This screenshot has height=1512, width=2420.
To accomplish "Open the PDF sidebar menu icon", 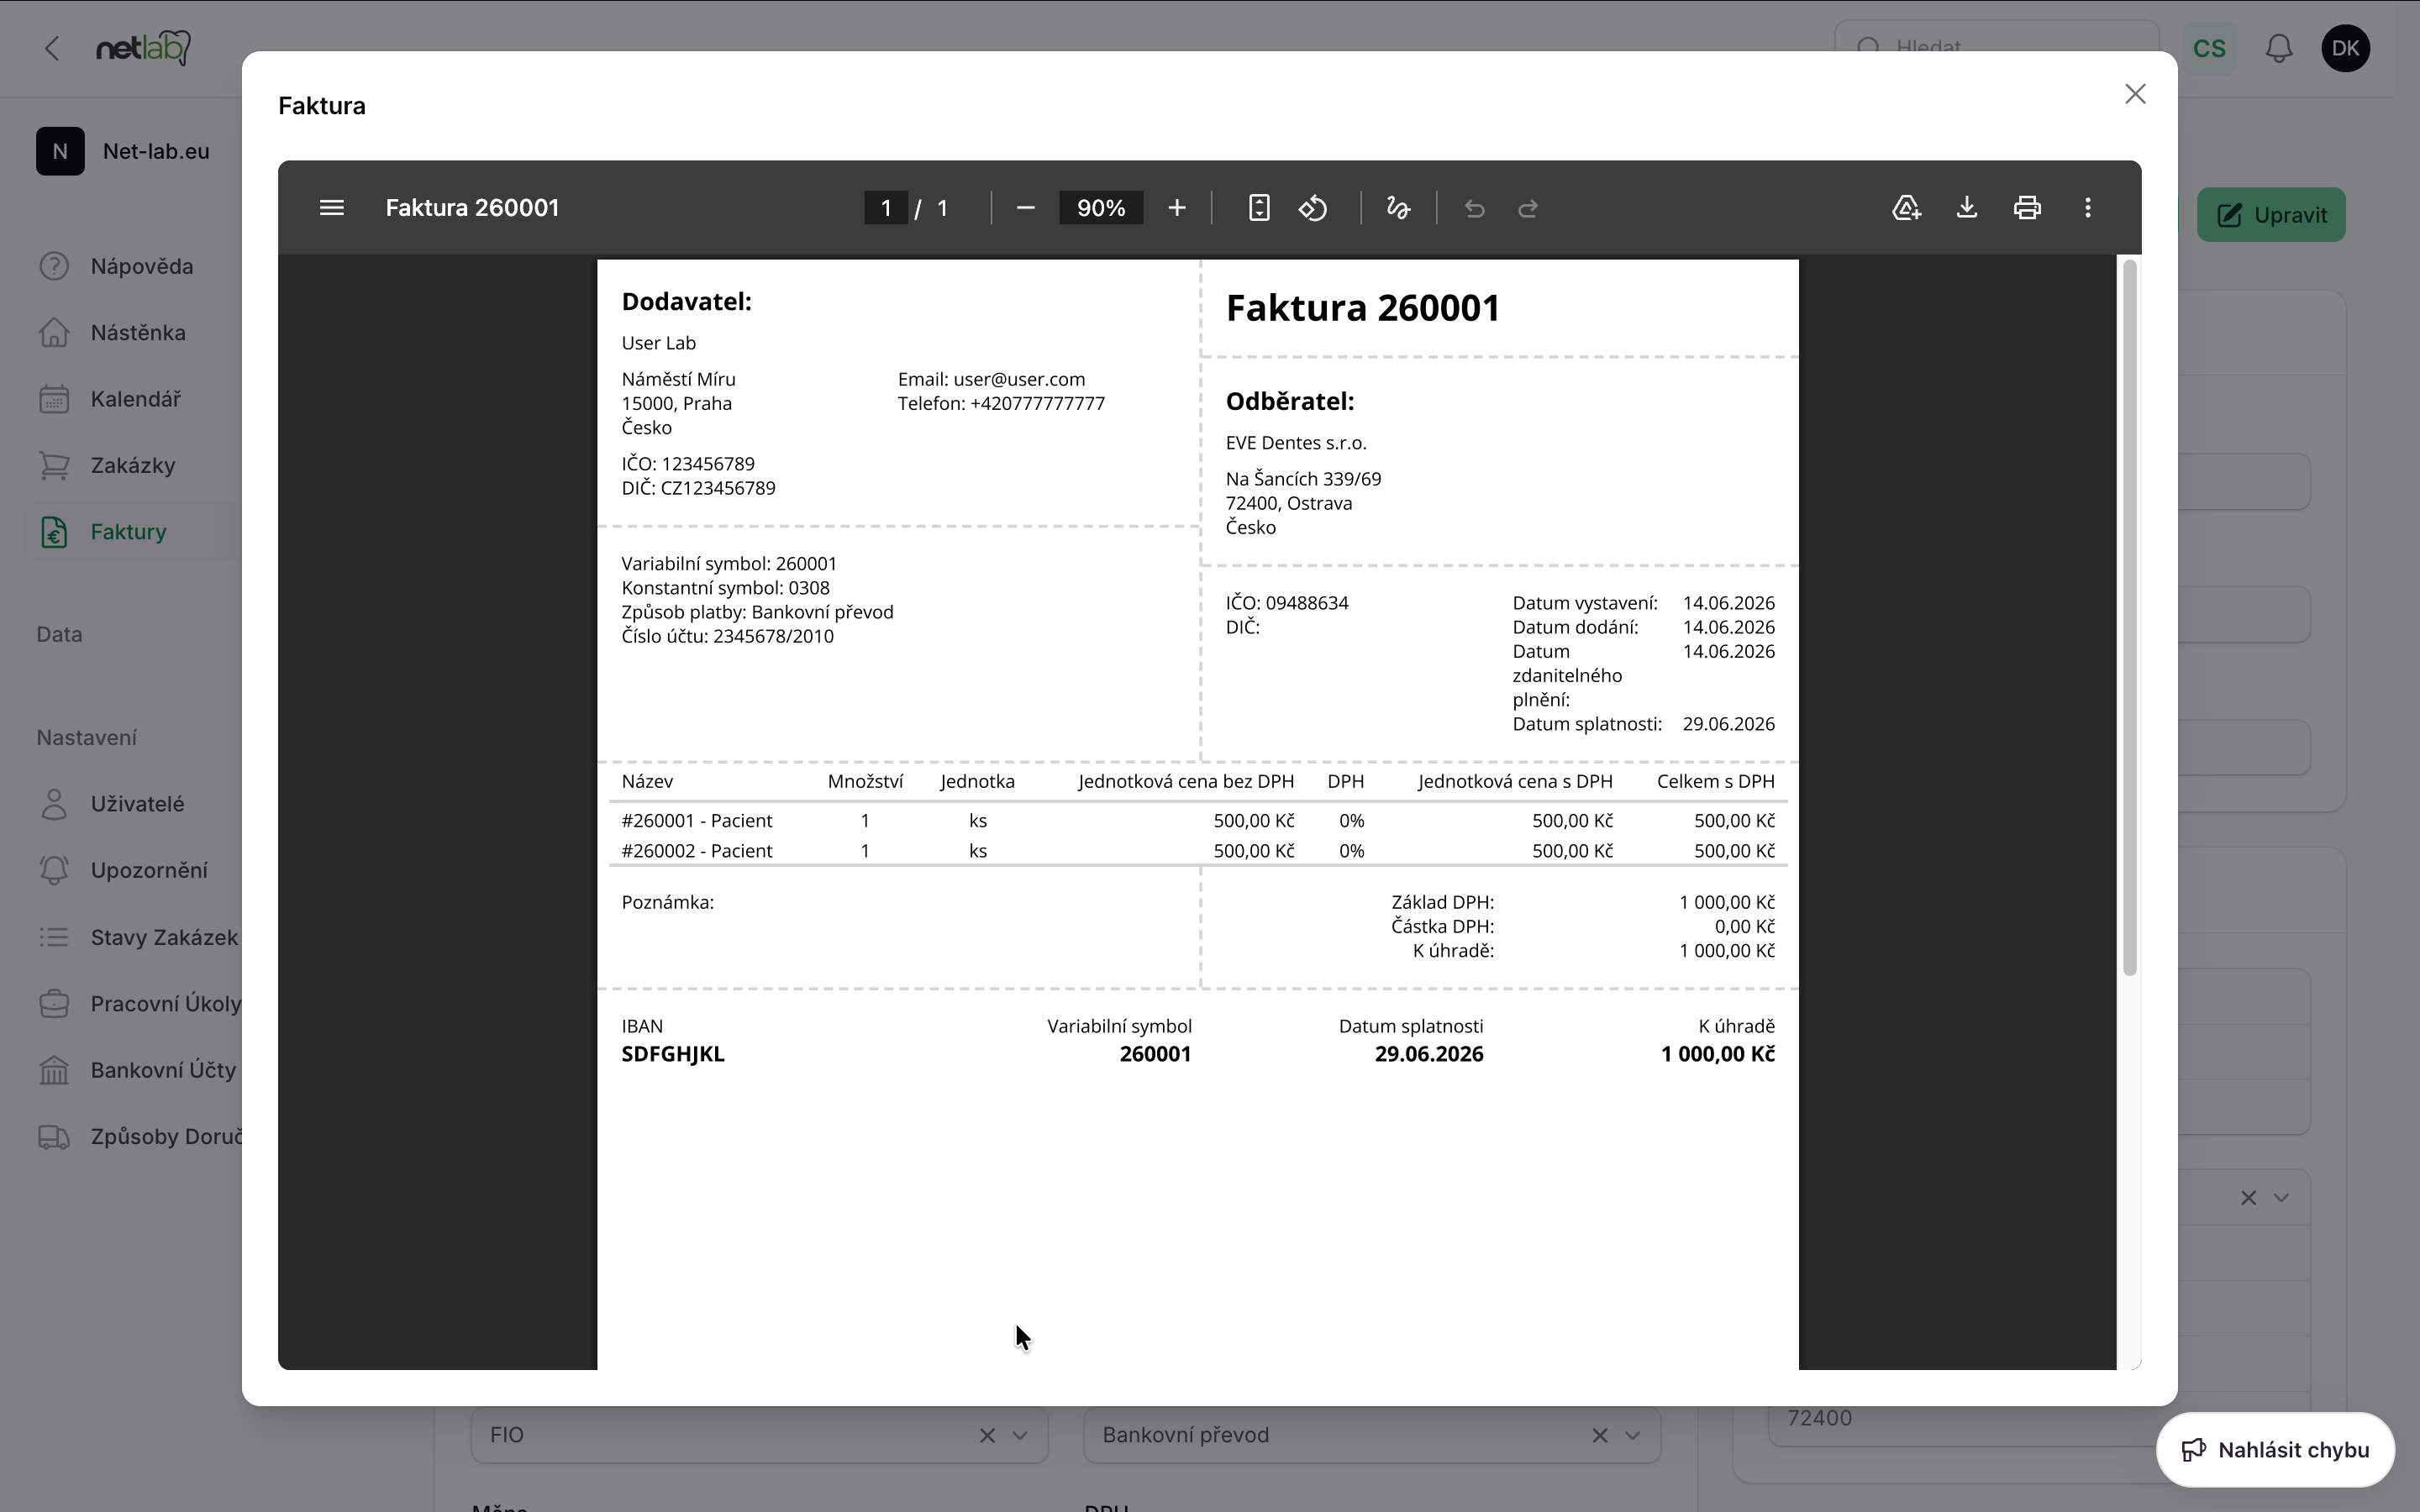I will (x=331, y=208).
